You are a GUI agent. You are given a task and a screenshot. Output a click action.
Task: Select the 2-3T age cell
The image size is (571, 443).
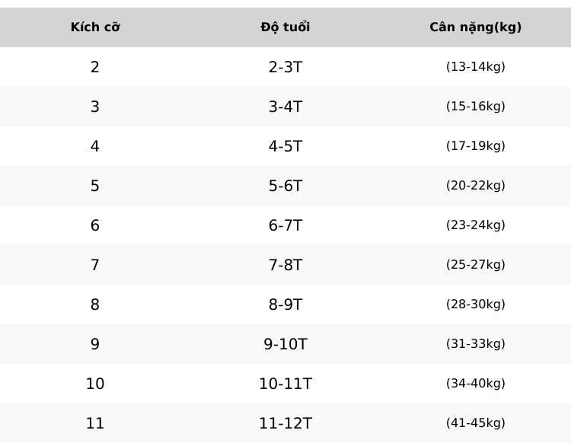pos(285,67)
